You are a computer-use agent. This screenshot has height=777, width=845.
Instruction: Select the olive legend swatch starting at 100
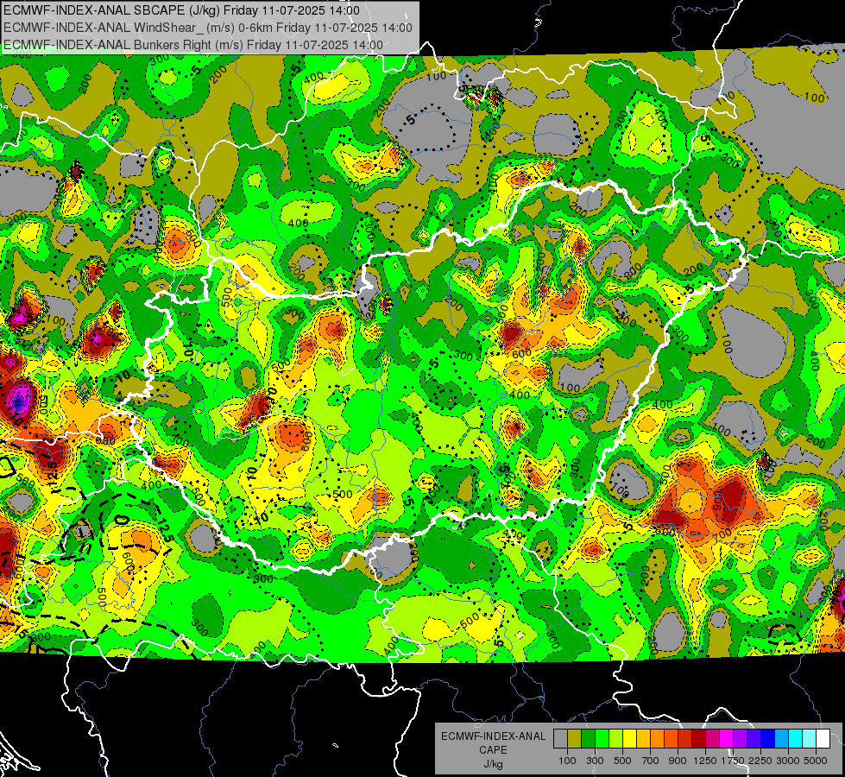pyautogui.click(x=574, y=739)
